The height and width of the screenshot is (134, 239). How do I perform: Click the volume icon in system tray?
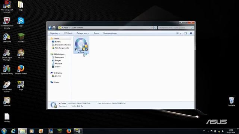223,131
